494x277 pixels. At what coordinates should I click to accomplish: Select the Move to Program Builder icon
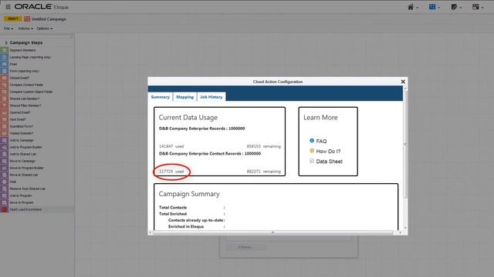tap(5, 168)
